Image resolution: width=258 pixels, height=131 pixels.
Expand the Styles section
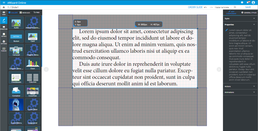point(240,19)
